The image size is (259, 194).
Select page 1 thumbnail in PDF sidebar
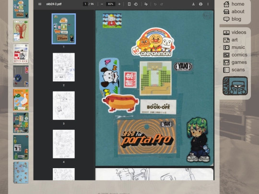click(64, 29)
